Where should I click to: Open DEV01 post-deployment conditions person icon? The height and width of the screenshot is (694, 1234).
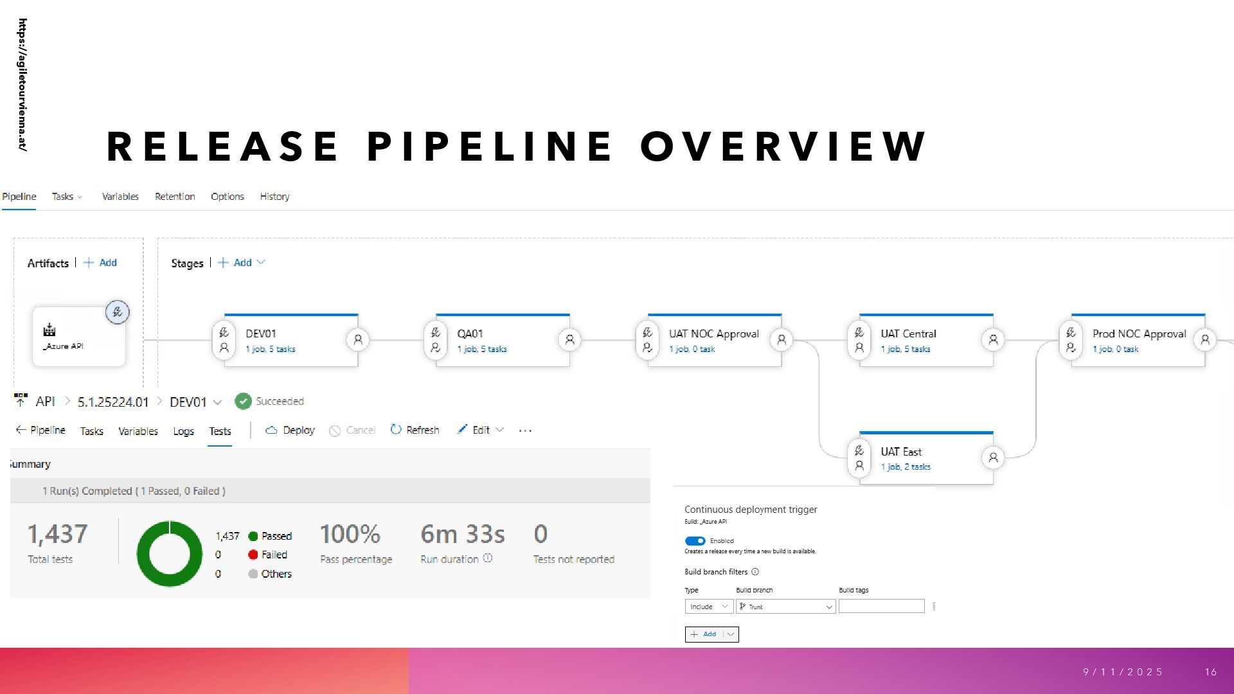[x=358, y=340]
